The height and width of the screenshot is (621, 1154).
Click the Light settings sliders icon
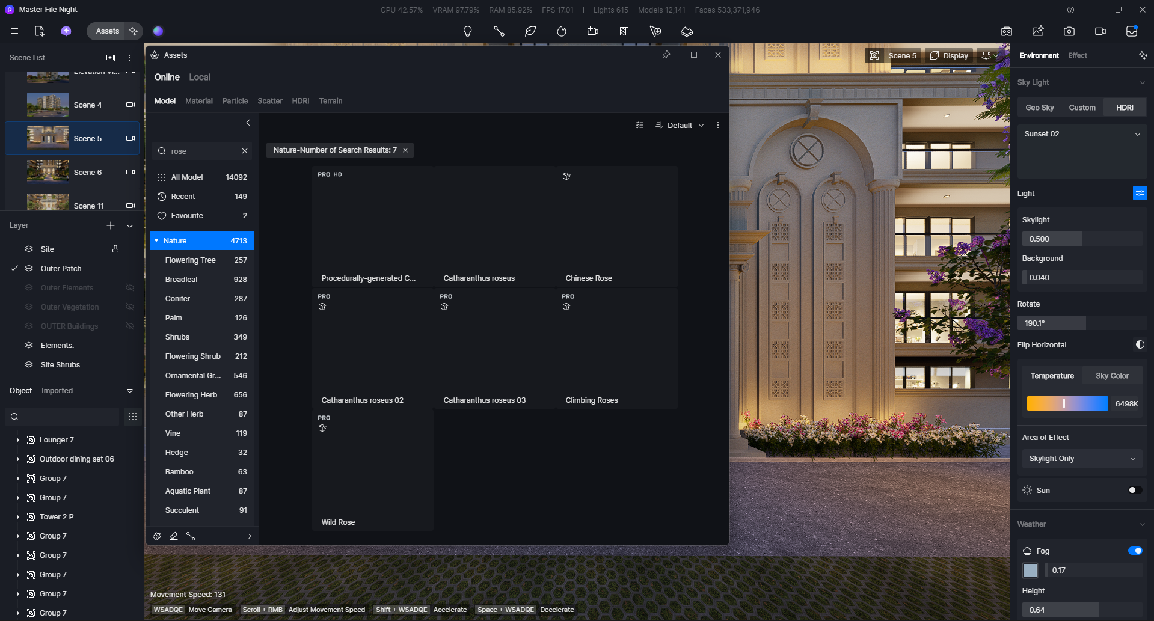(x=1140, y=193)
